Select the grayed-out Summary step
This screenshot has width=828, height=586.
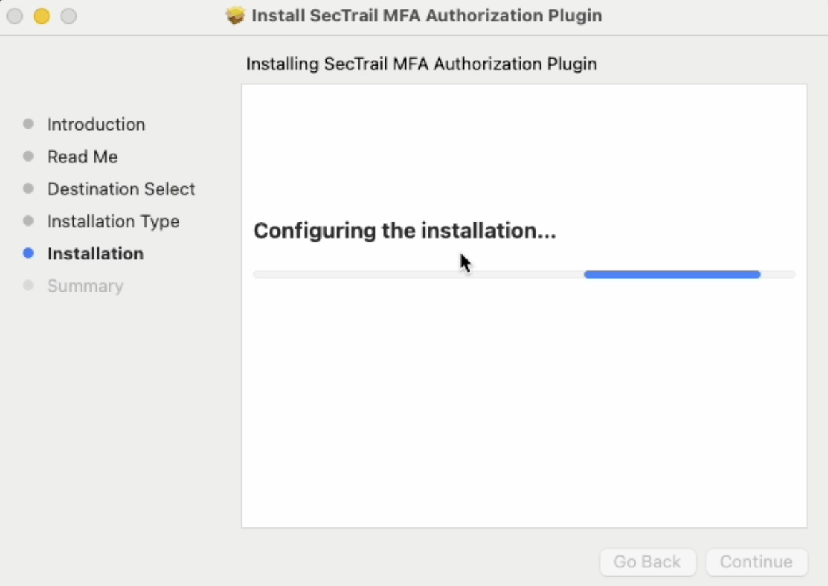(84, 285)
